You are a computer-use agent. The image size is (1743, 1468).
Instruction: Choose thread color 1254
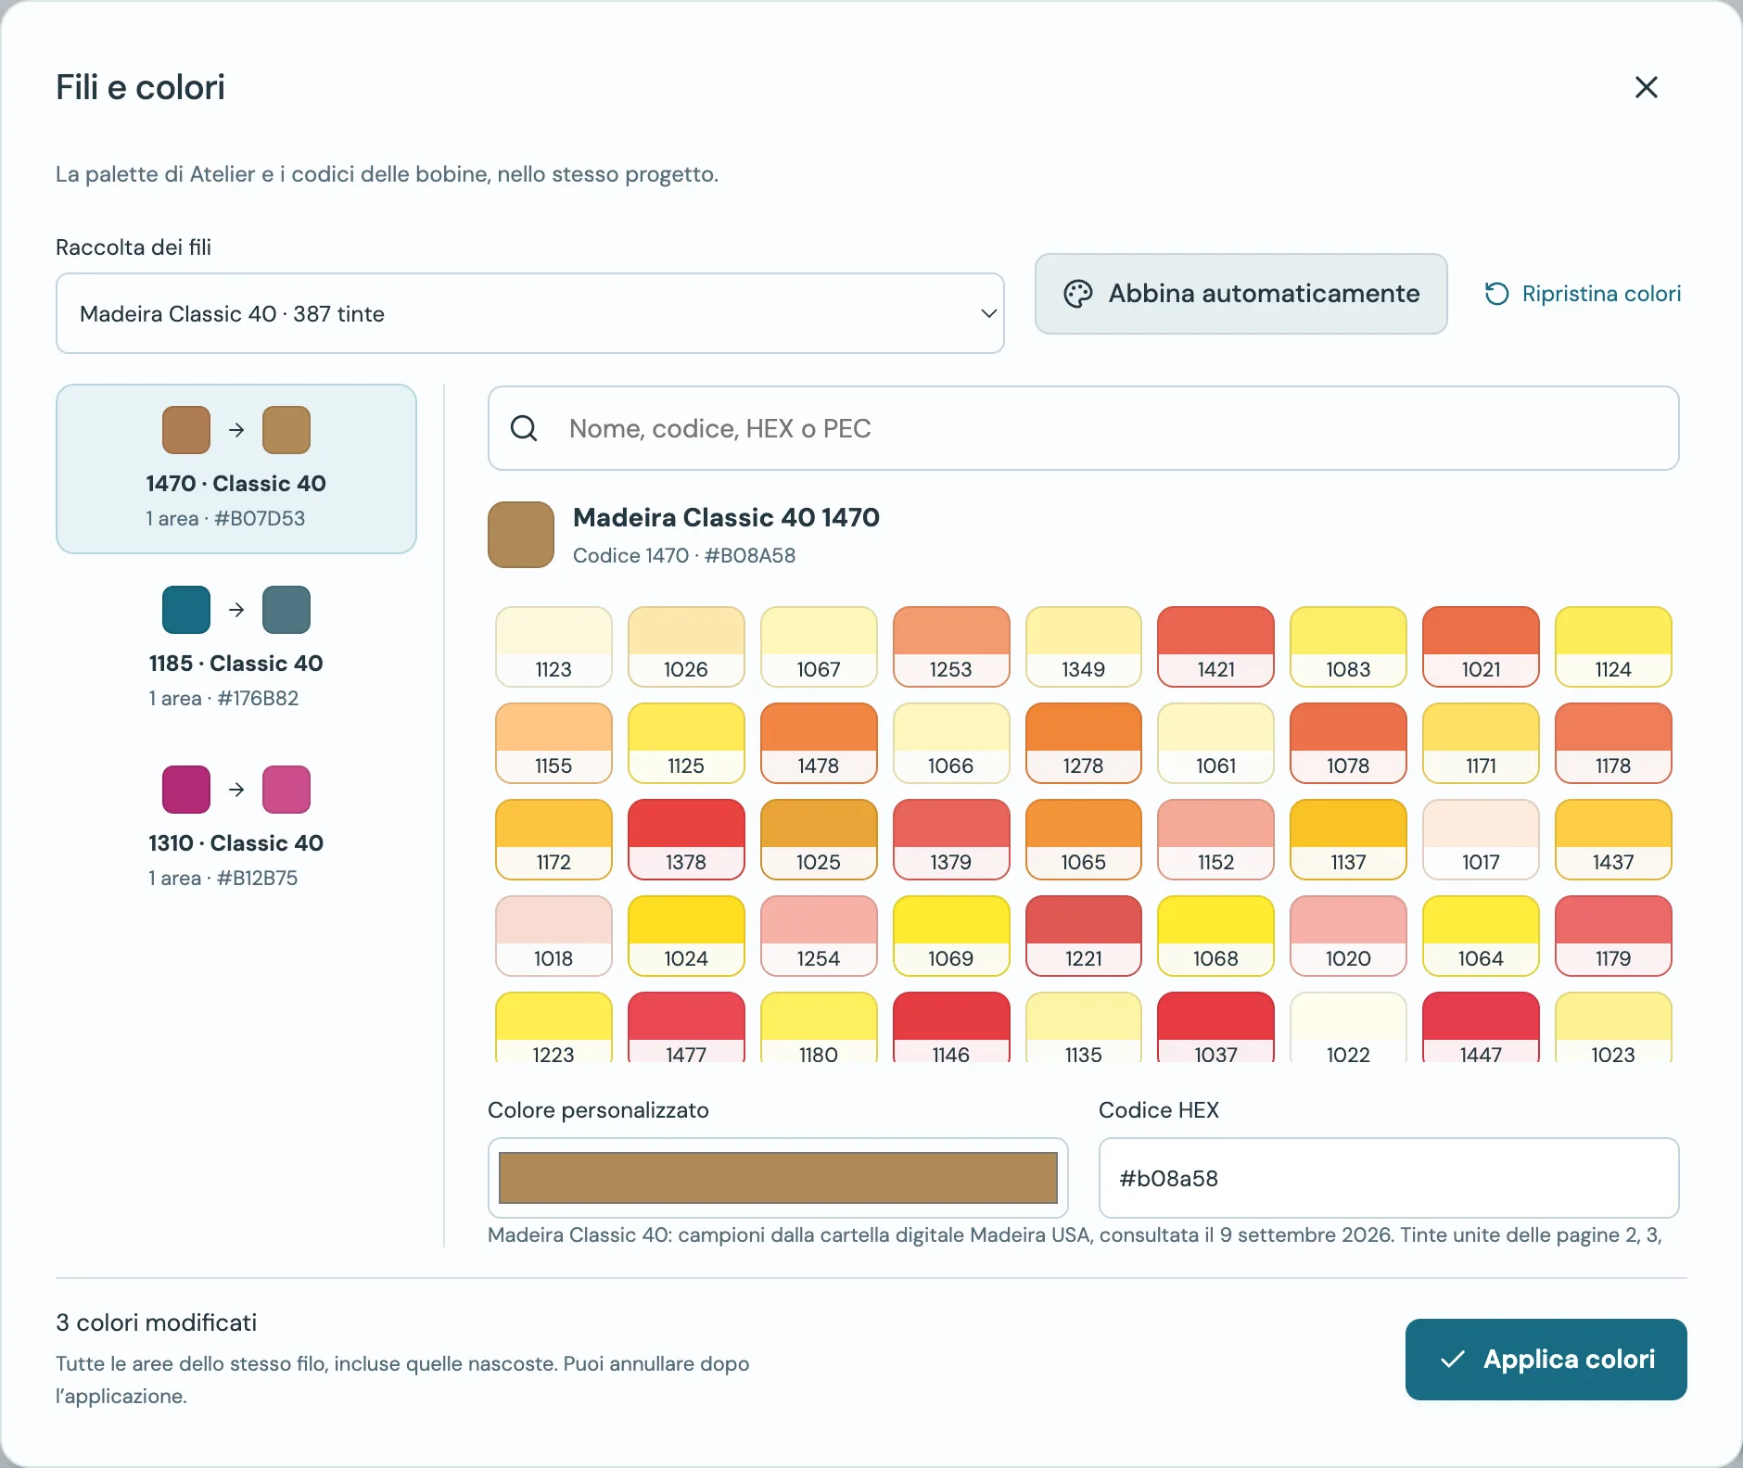[x=819, y=936]
